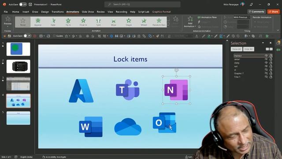
Task: Apply the Fade animation effect
Action: coord(53,22)
